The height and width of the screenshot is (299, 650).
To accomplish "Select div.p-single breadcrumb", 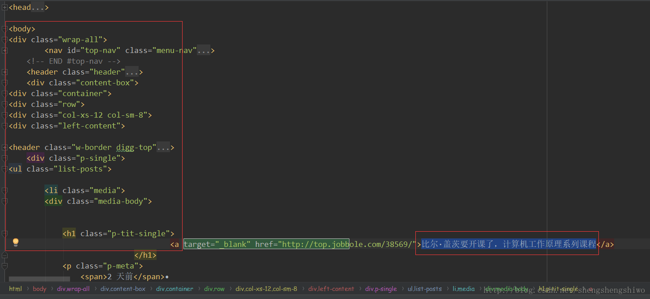I will click(x=381, y=289).
